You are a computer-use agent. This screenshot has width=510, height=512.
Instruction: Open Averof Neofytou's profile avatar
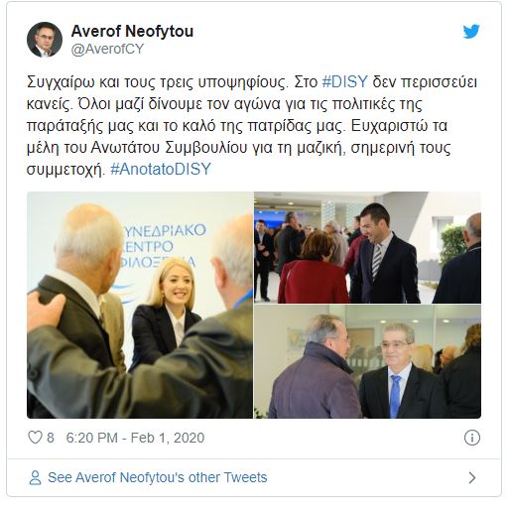point(45,40)
